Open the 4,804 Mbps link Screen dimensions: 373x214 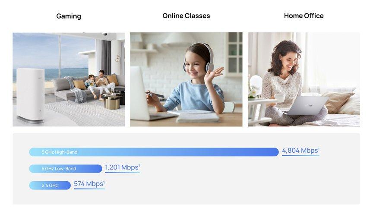[x=300, y=151]
